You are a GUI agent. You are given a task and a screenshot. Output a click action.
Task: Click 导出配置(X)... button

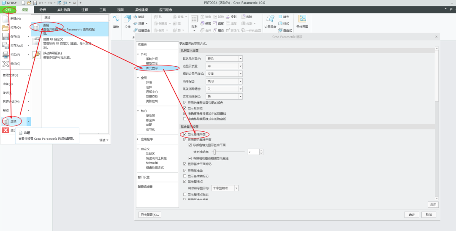pyautogui.click(x=150, y=215)
